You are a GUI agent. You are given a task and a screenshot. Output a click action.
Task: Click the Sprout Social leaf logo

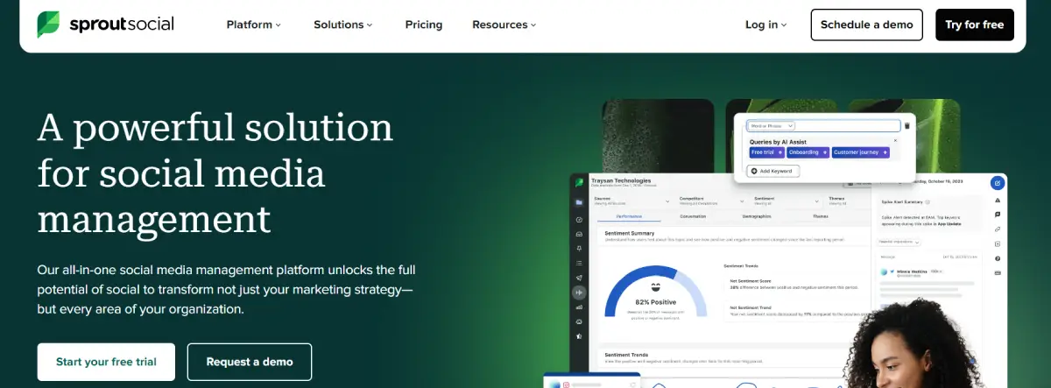pyautogui.click(x=48, y=25)
